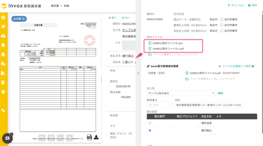Click the 106,000 請求金額 value

pos(126,97)
